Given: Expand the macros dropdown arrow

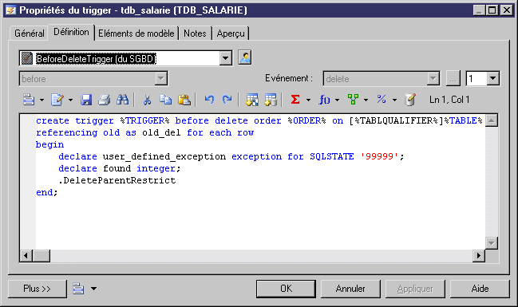Looking at the screenshot, I should point(366,100).
